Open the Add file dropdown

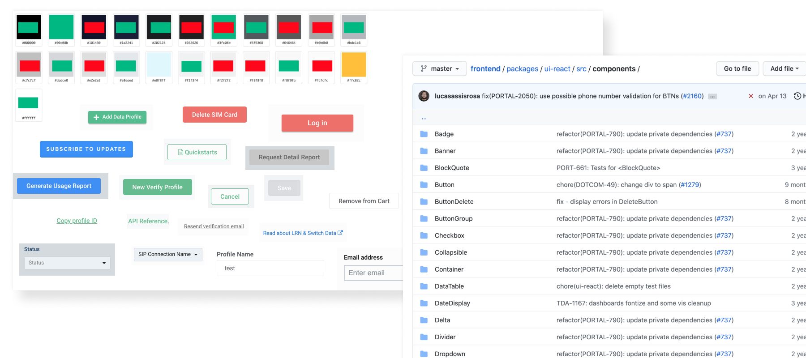(x=785, y=68)
